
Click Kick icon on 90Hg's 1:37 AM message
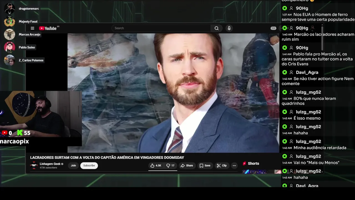(x=285, y=8)
